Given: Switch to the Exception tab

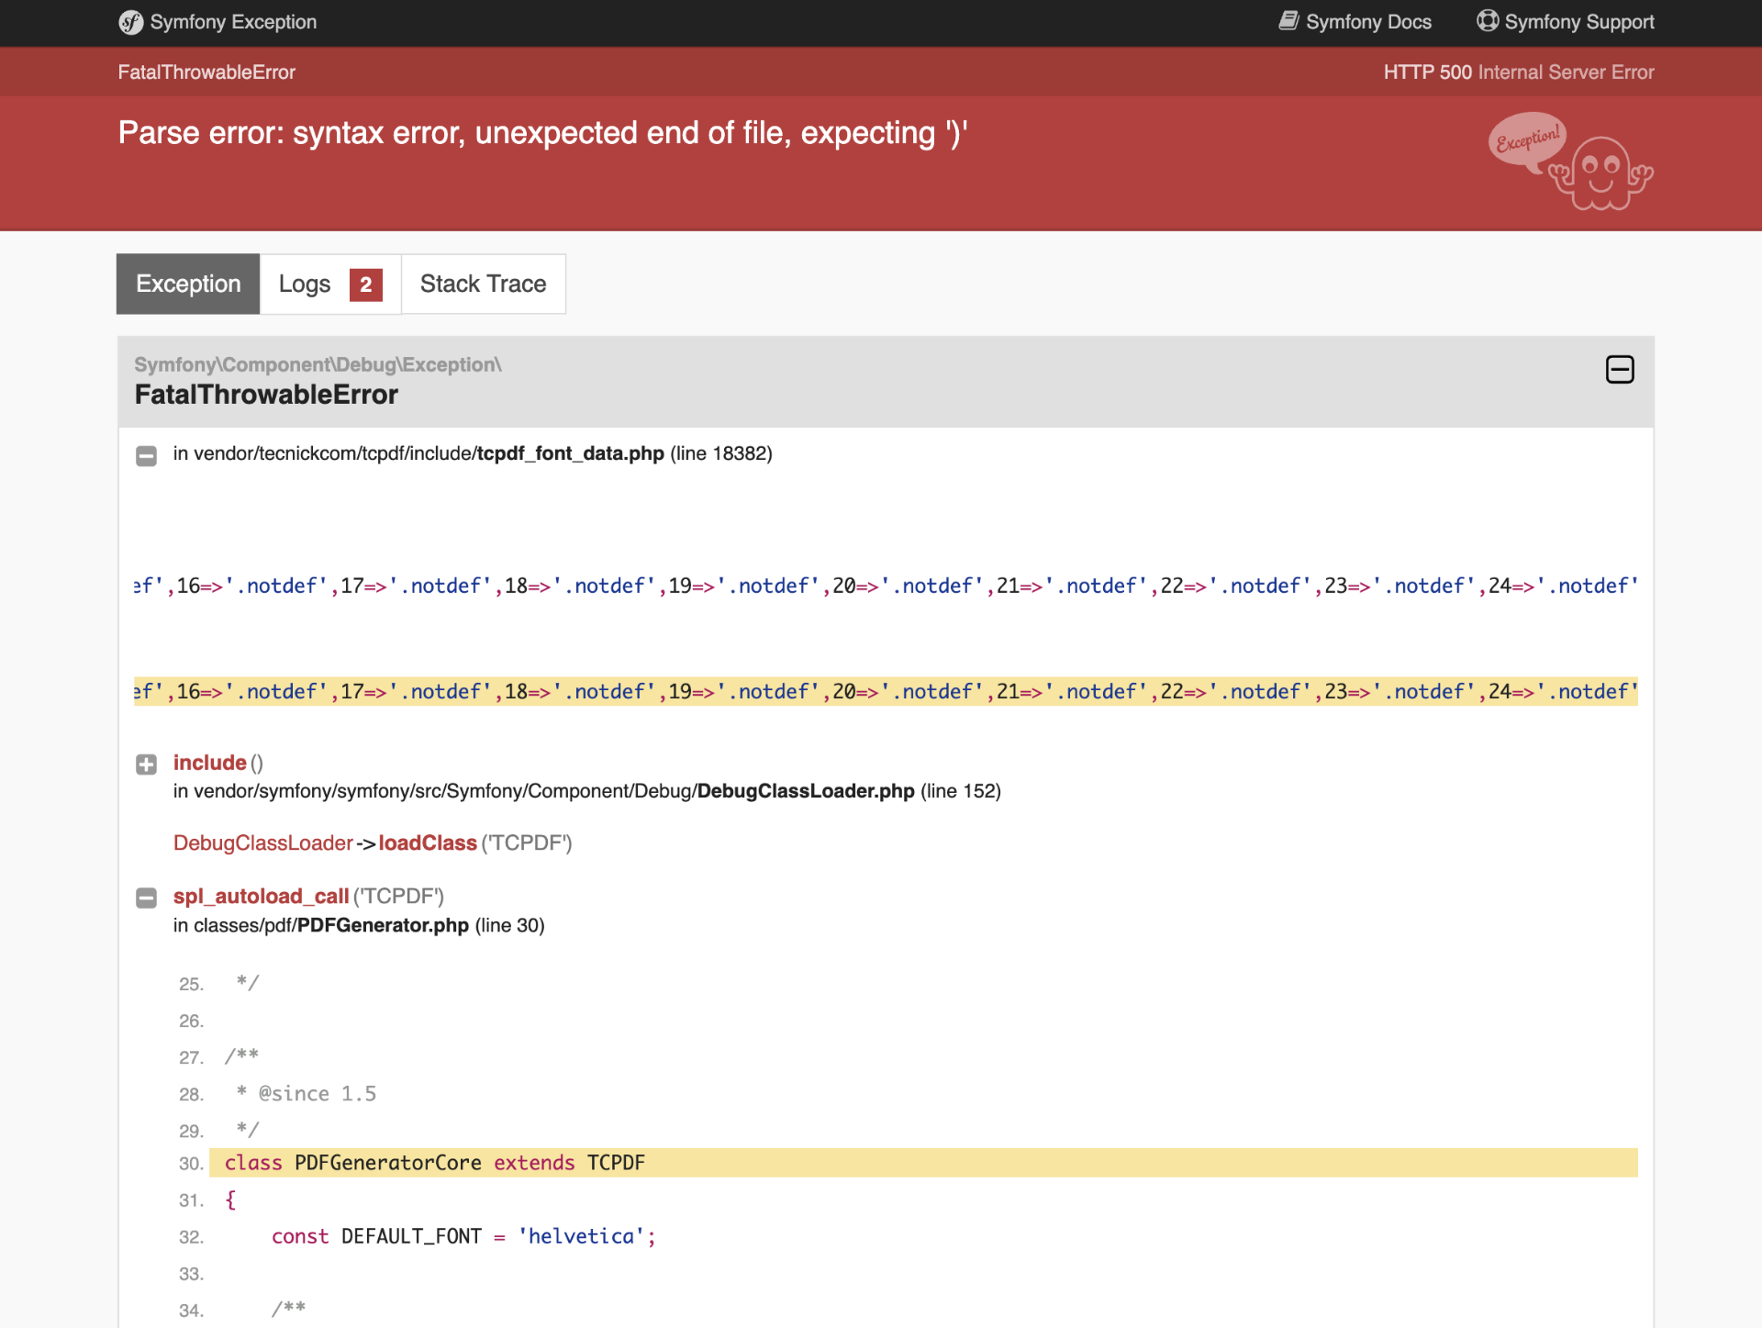Looking at the screenshot, I should tap(188, 285).
